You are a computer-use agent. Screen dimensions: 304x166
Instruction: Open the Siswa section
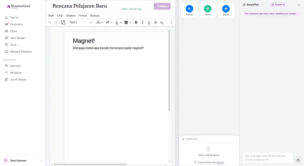[x=14, y=31]
